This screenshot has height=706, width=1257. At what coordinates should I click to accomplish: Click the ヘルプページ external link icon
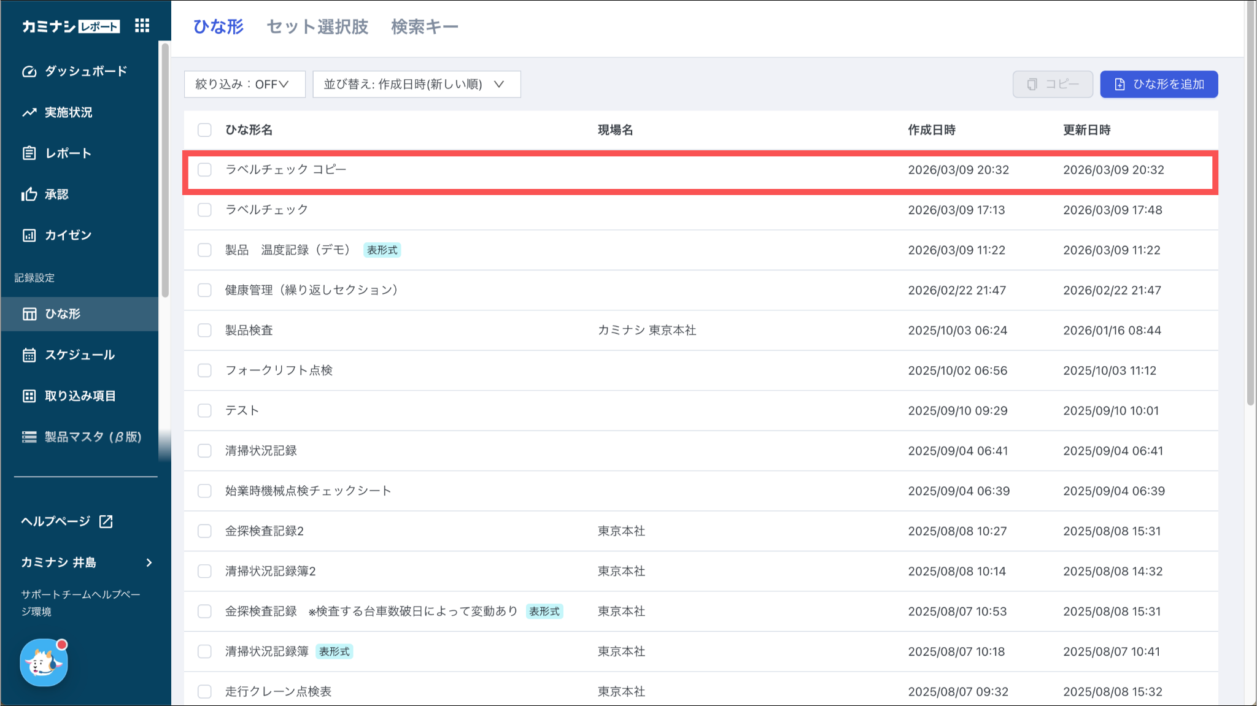(106, 521)
